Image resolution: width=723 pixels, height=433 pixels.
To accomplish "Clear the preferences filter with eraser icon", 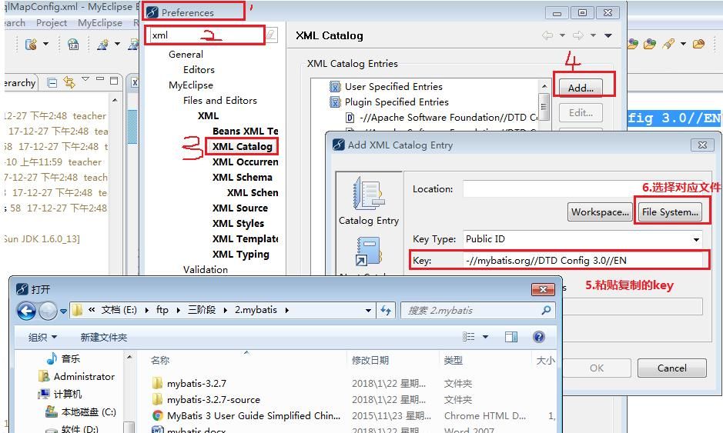I will (x=270, y=35).
